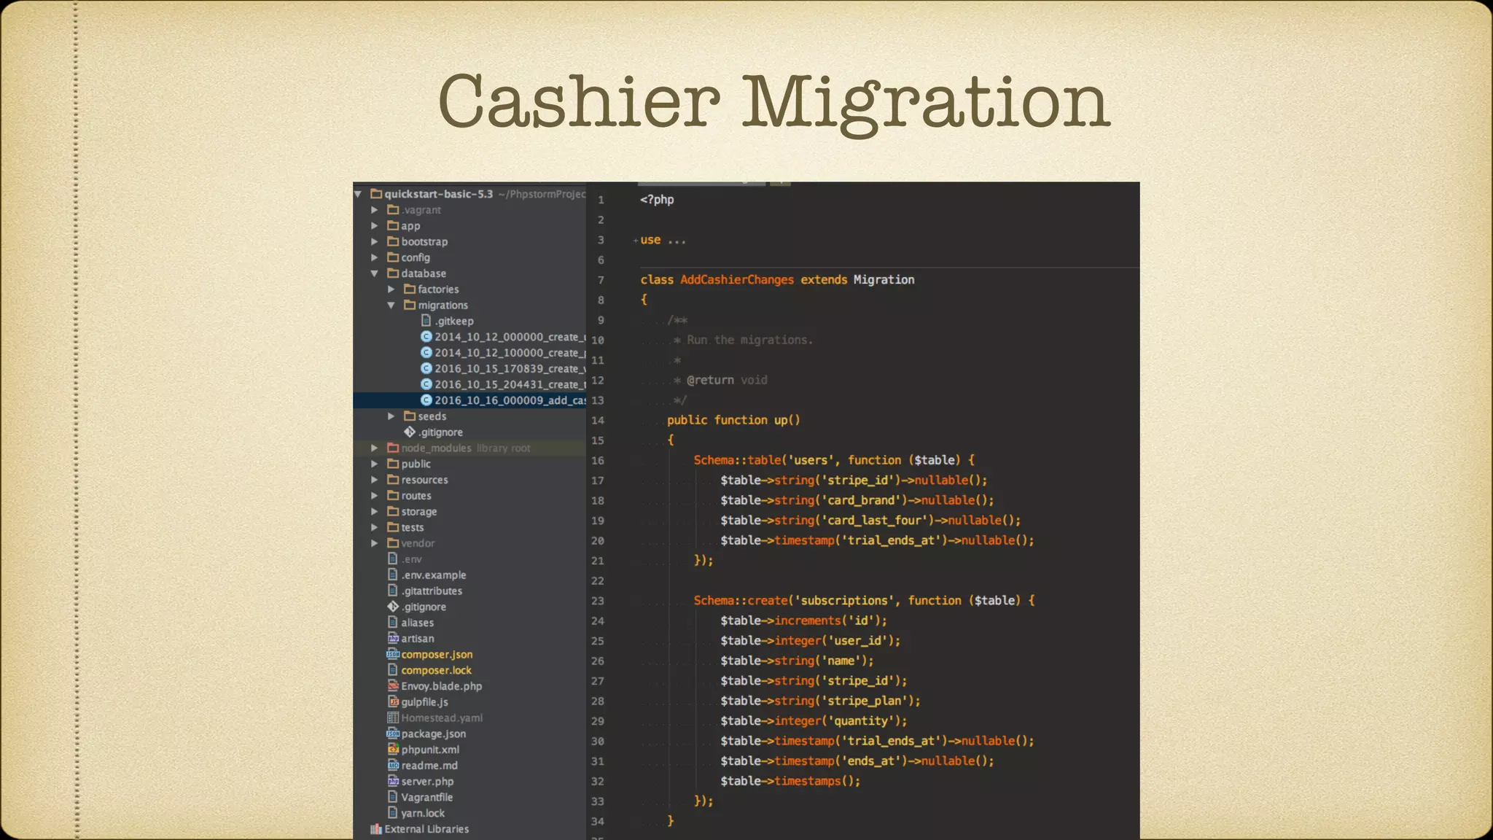The image size is (1493, 840).
Task: Expand the config folder arrow
Action: [375, 257]
